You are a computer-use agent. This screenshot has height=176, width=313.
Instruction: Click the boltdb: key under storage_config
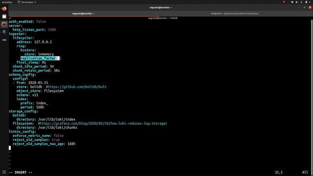20,115
